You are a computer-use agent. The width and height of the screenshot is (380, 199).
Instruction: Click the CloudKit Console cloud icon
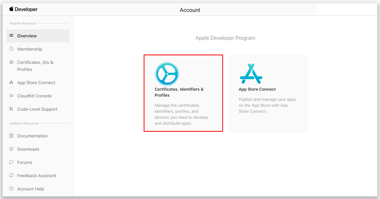pyautogui.click(x=11, y=96)
